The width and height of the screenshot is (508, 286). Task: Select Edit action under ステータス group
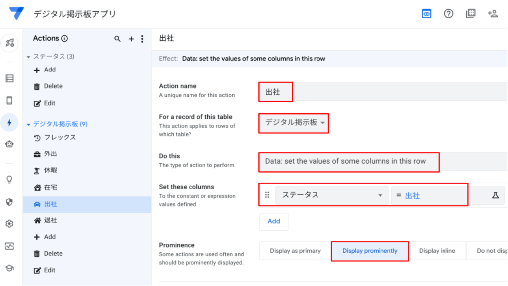point(45,103)
